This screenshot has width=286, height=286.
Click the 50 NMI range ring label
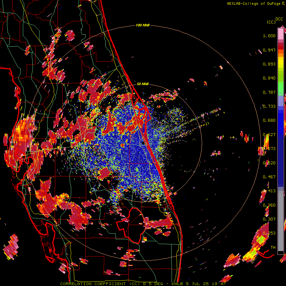pos(143,84)
